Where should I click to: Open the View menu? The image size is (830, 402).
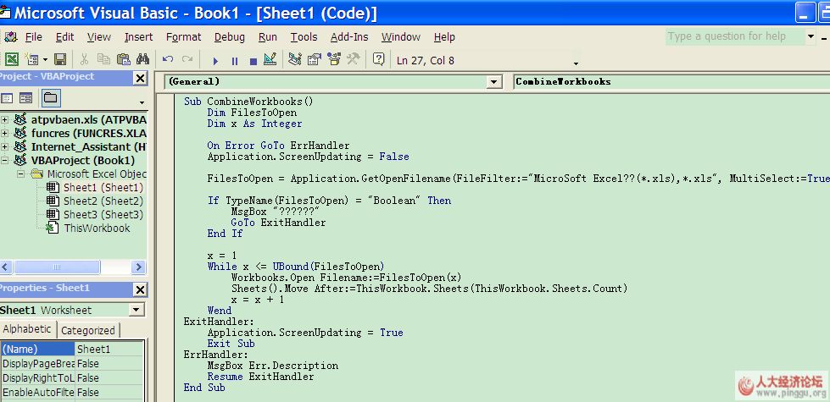pyautogui.click(x=99, y=37)
